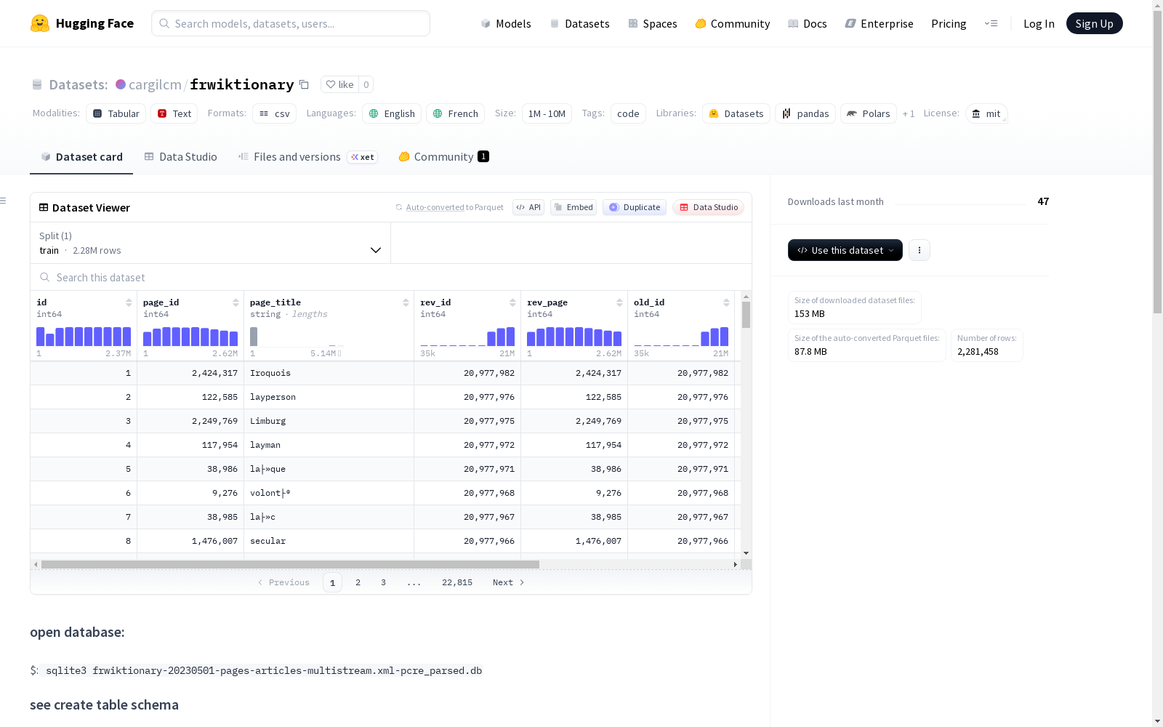The width and height of the screenshot is (1163, 727).
Task: Click the cargilcm author link
Action: [x=155, y=84]
